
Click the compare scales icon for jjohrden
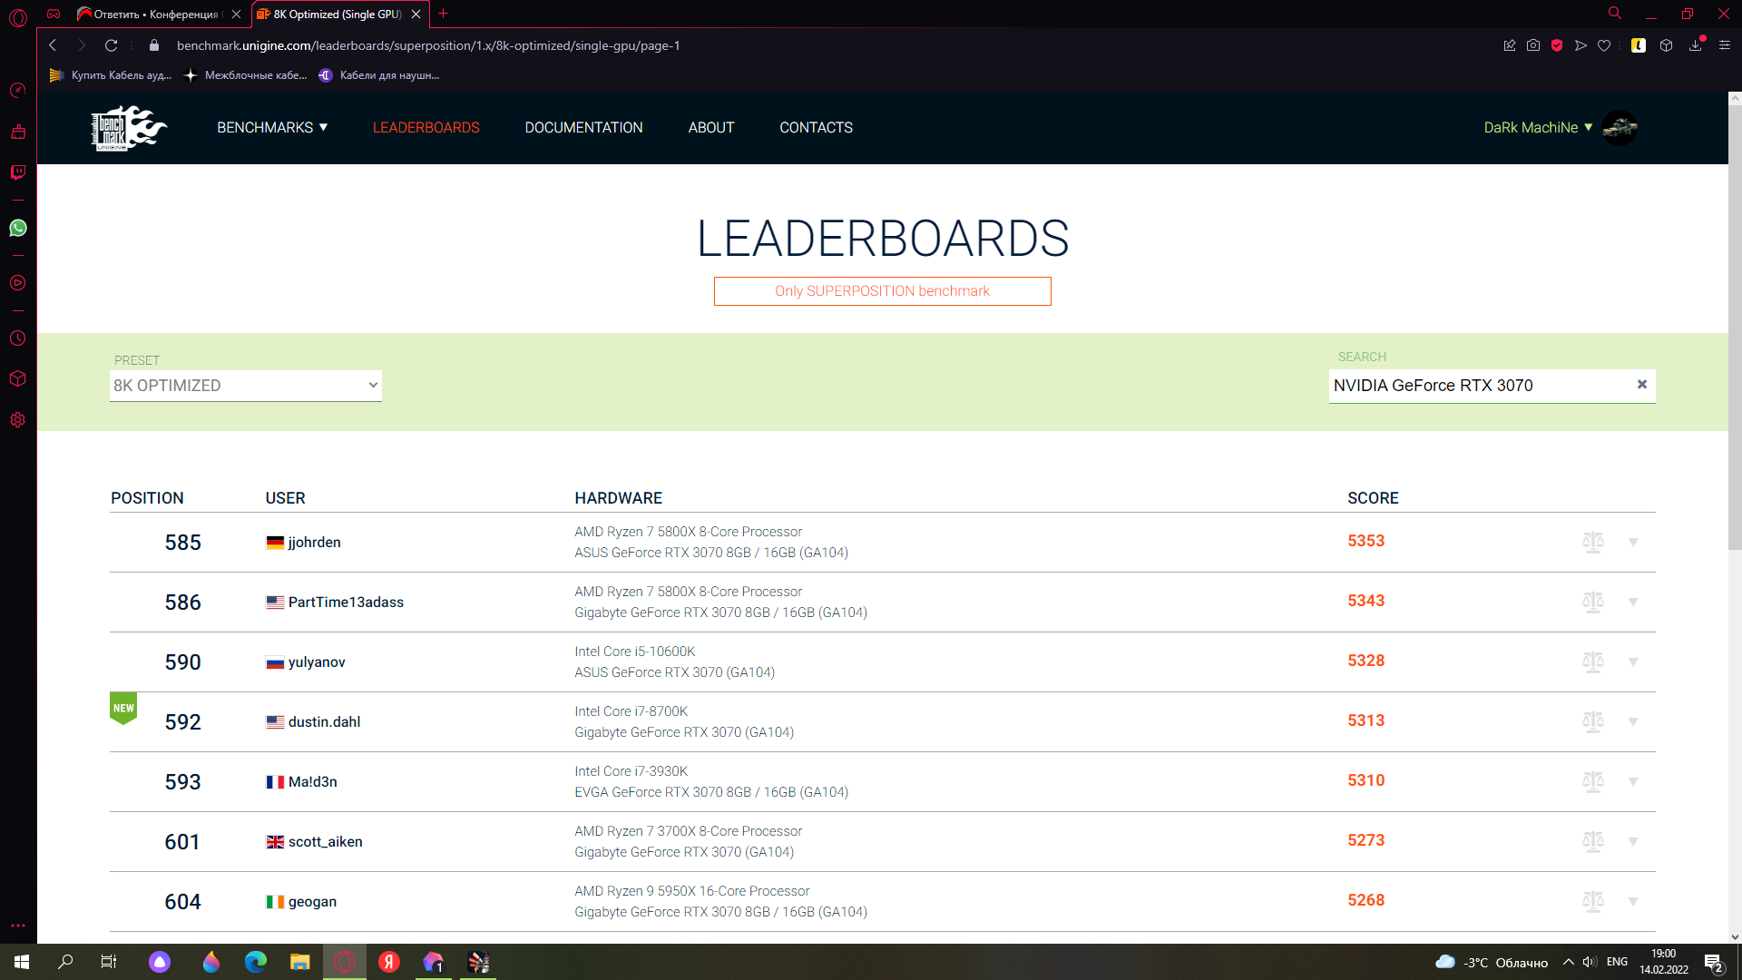click(x=1592, y=542)
